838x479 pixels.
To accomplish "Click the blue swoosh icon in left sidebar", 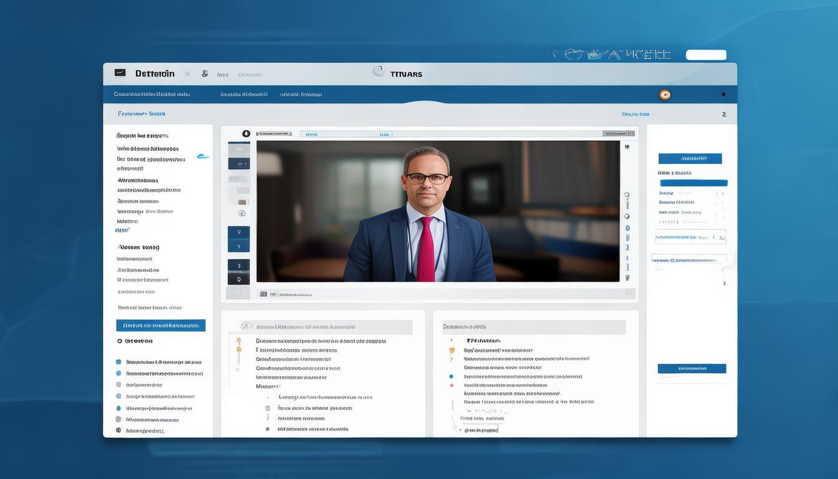I will [203, 157].
